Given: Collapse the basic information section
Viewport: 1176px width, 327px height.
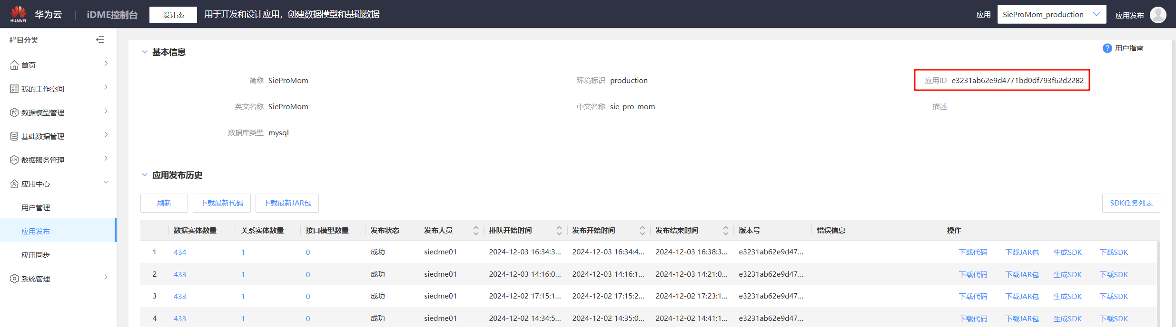Looking at the screenshot, I should [145, 52].
